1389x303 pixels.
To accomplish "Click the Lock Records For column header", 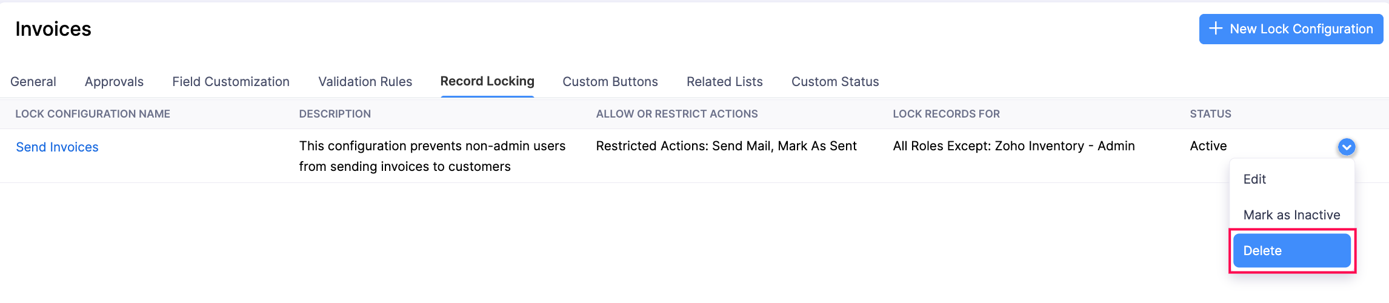I will point(946,114).
